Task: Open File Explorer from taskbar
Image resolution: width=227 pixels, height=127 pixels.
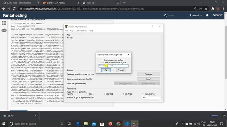Action: point(86,124)
